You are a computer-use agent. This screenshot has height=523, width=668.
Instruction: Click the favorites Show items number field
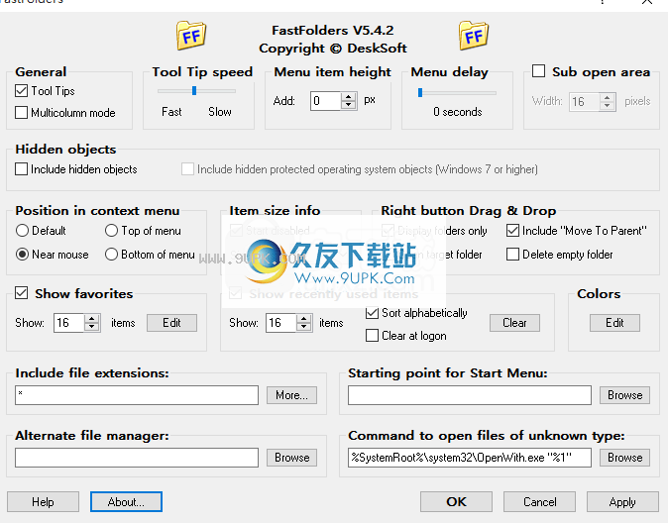point(69,323)
